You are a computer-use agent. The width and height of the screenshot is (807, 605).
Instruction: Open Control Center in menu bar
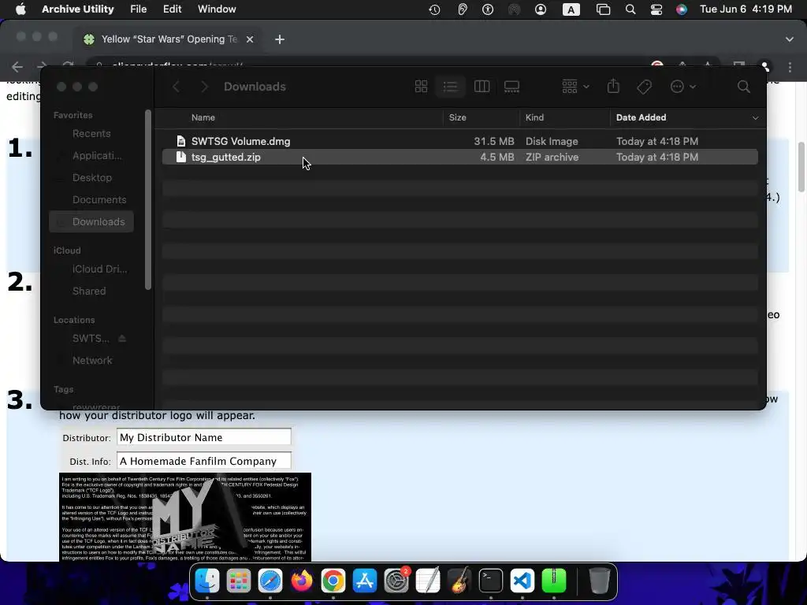coord(656,9)
